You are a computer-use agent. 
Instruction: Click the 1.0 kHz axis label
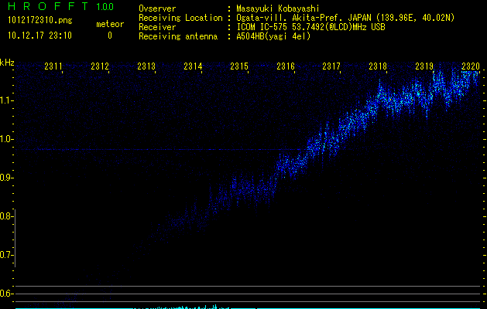(x=5, y=139)
